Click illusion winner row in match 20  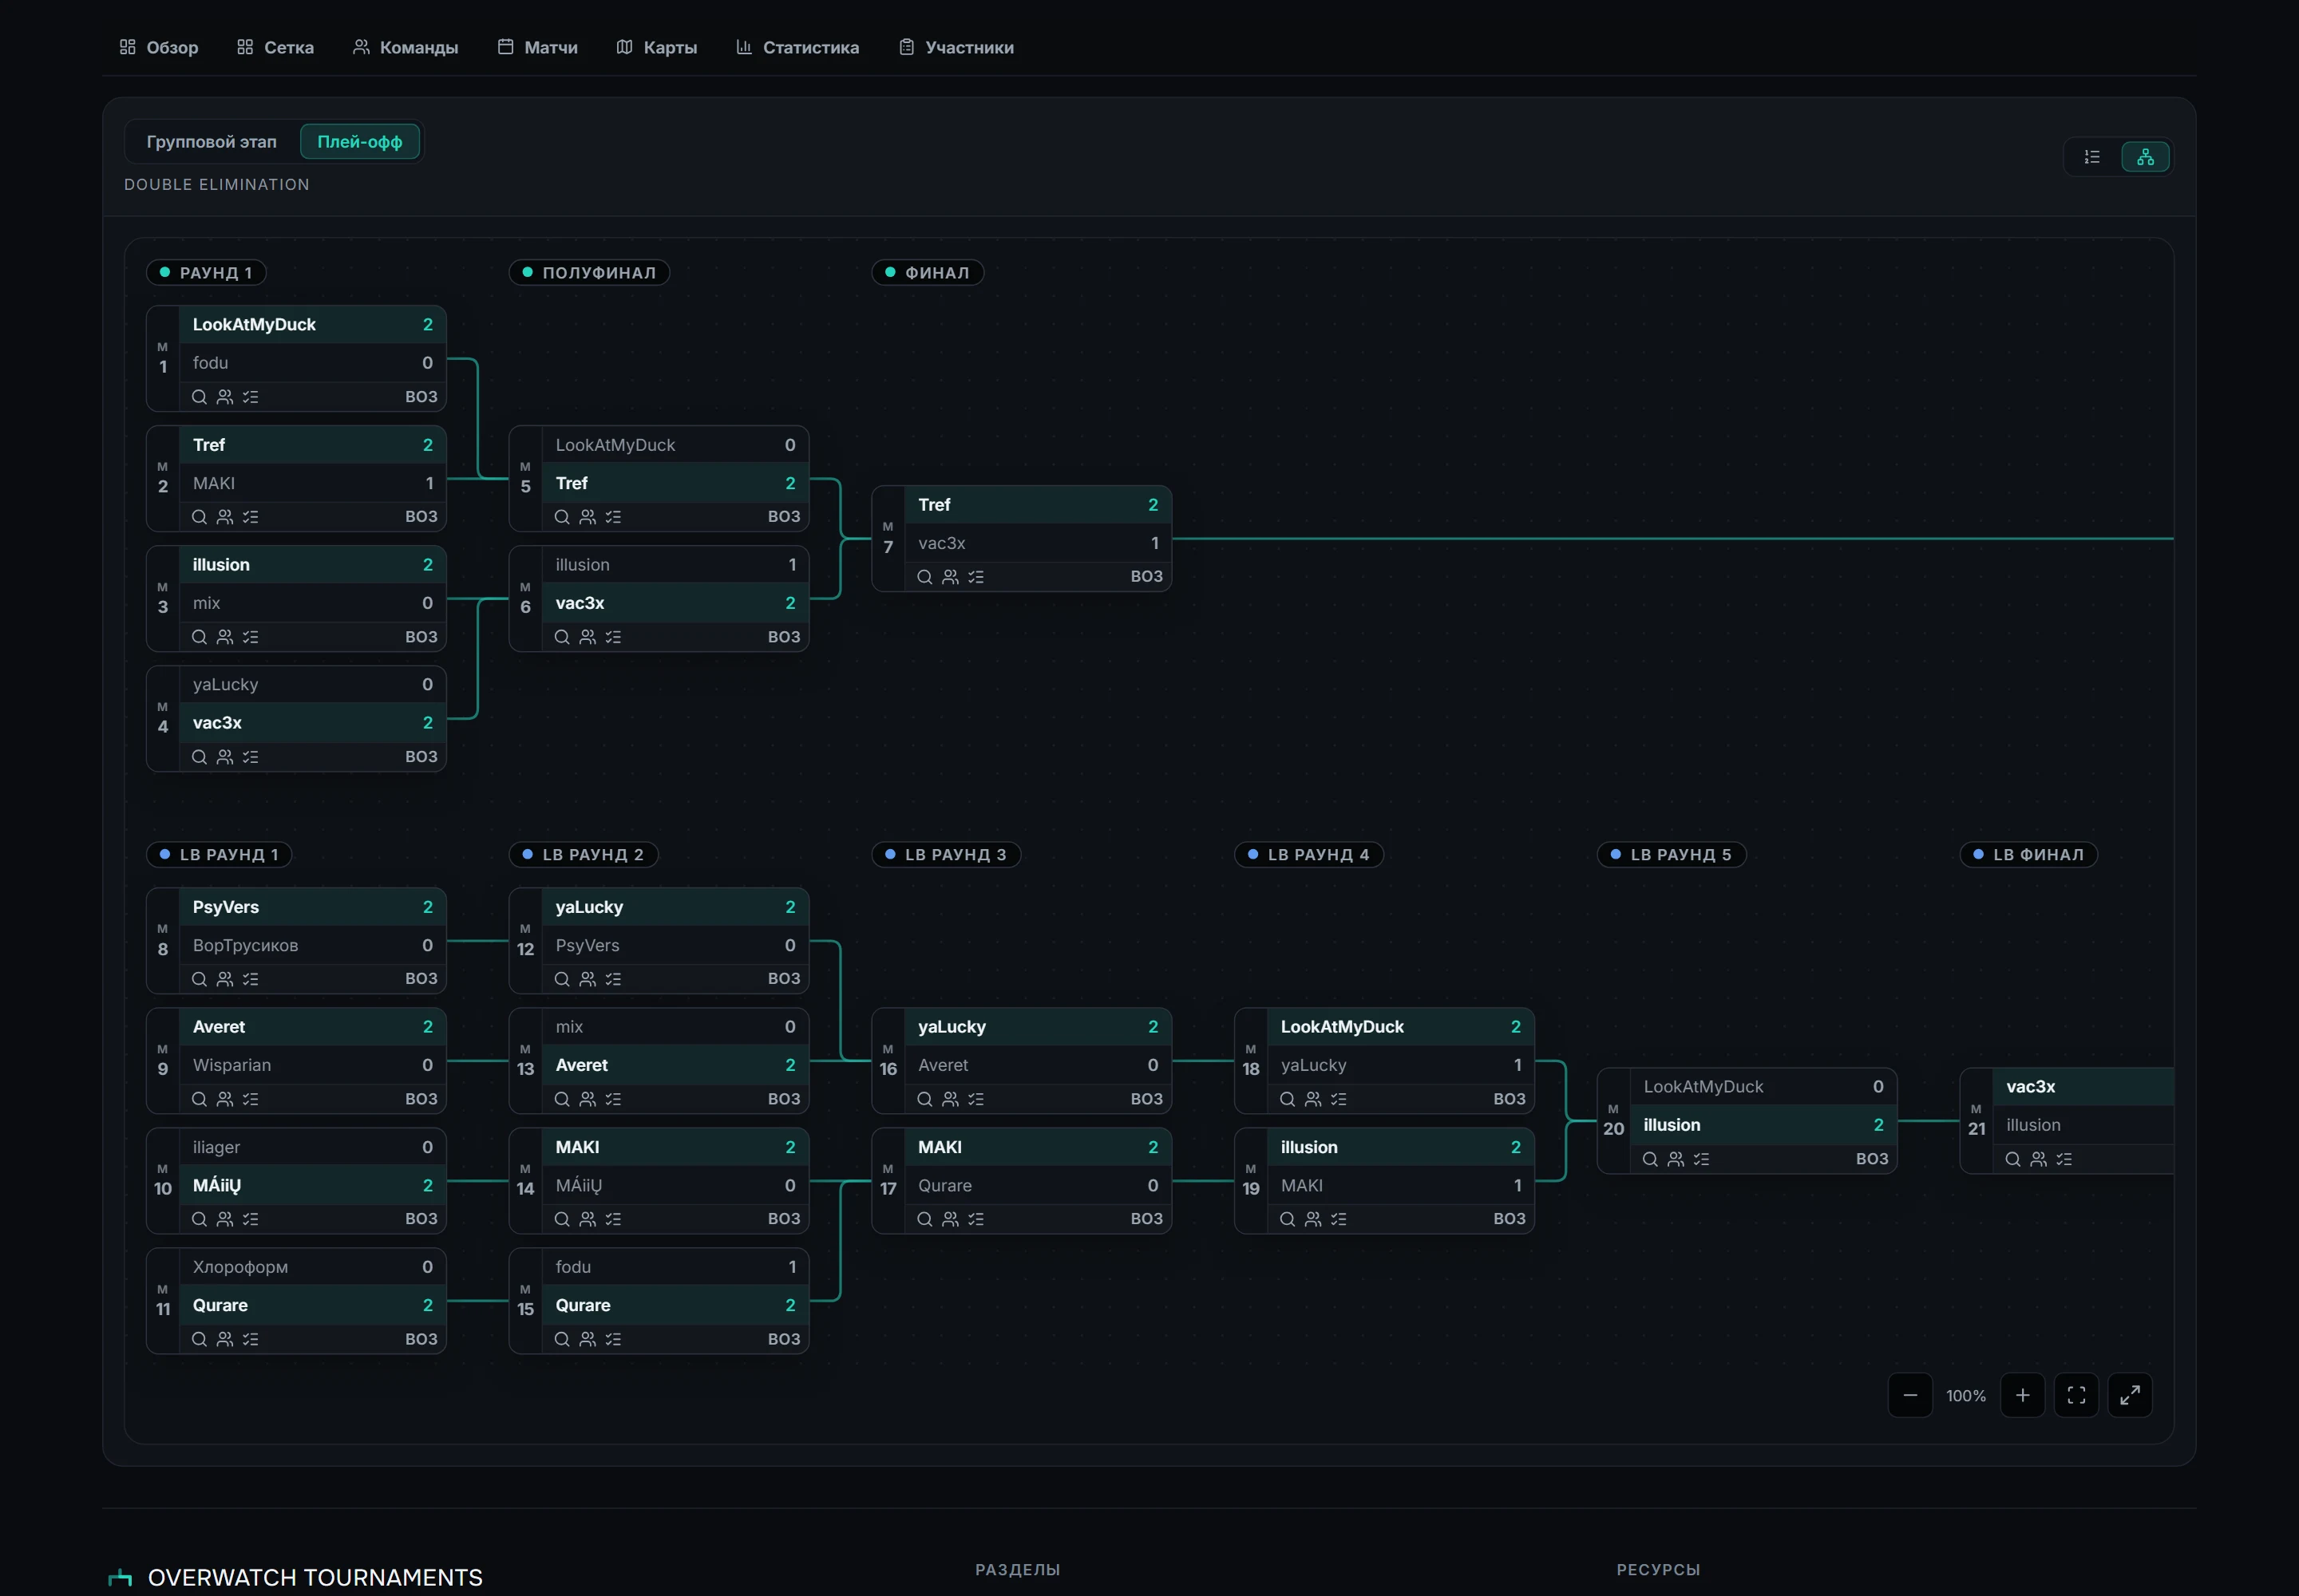(x=1763, y=1125)
